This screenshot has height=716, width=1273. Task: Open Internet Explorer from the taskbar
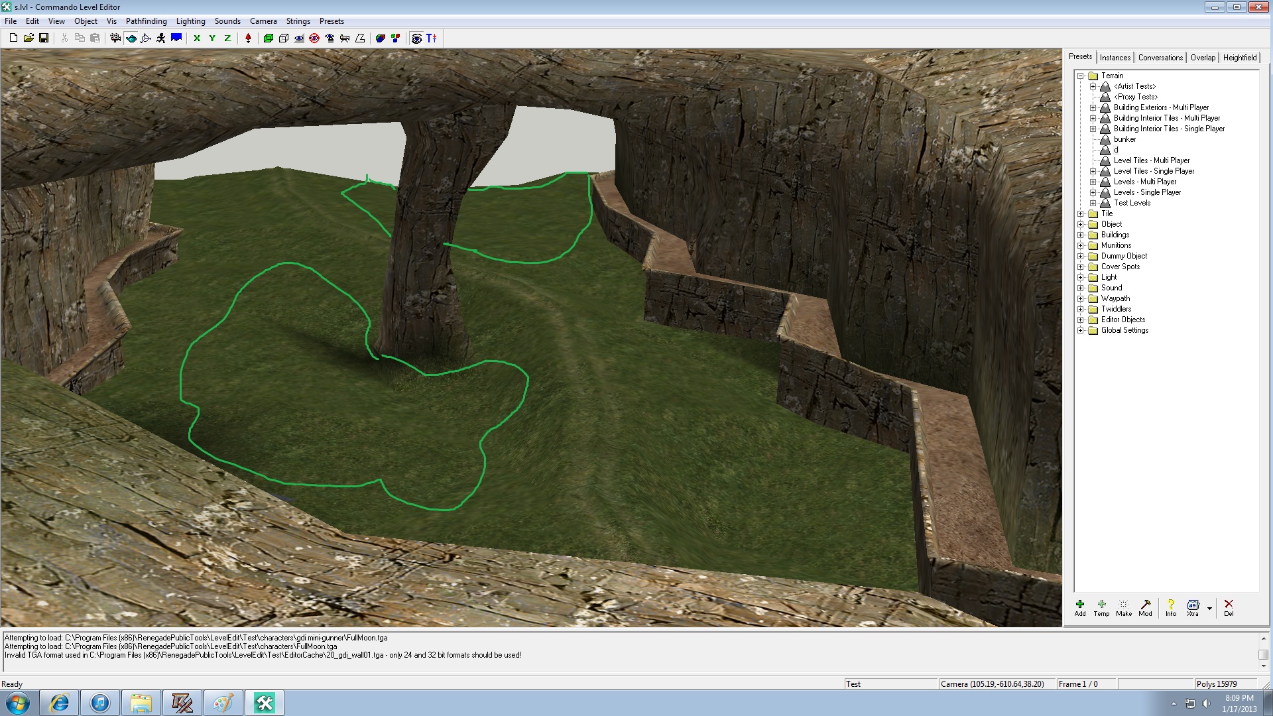click(x=60, y=703)
